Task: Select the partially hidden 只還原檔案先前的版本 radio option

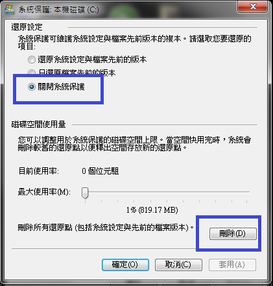Action: click(32, 72)
